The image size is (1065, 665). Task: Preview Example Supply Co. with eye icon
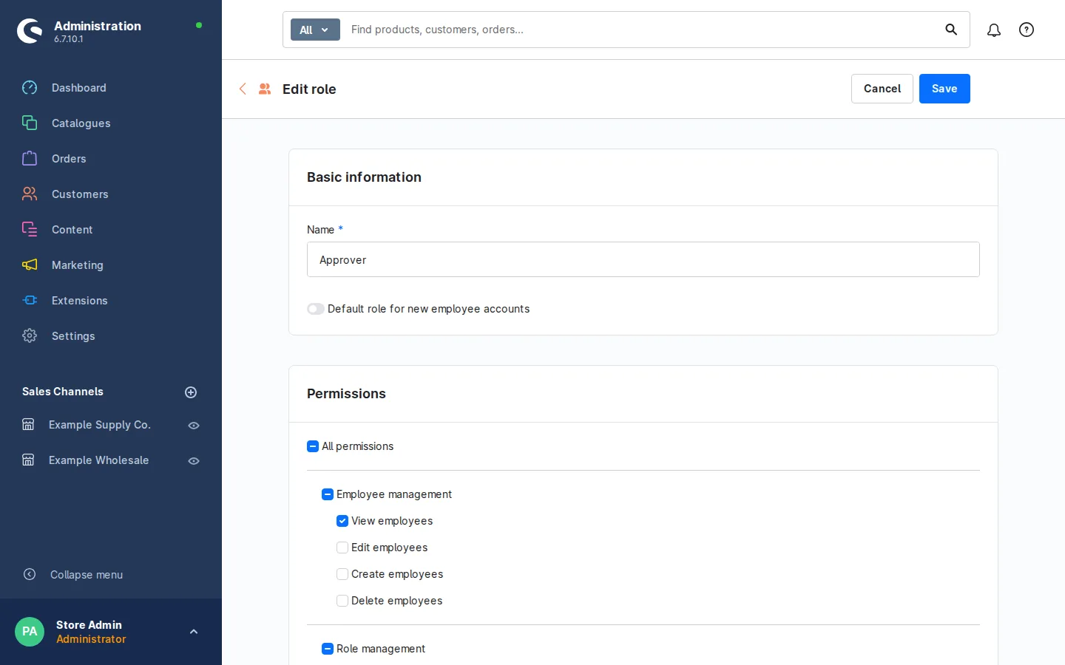194,426
